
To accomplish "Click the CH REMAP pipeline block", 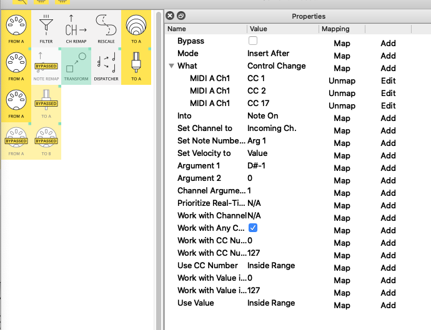I will pyautogui.click(x=76, y=29).
